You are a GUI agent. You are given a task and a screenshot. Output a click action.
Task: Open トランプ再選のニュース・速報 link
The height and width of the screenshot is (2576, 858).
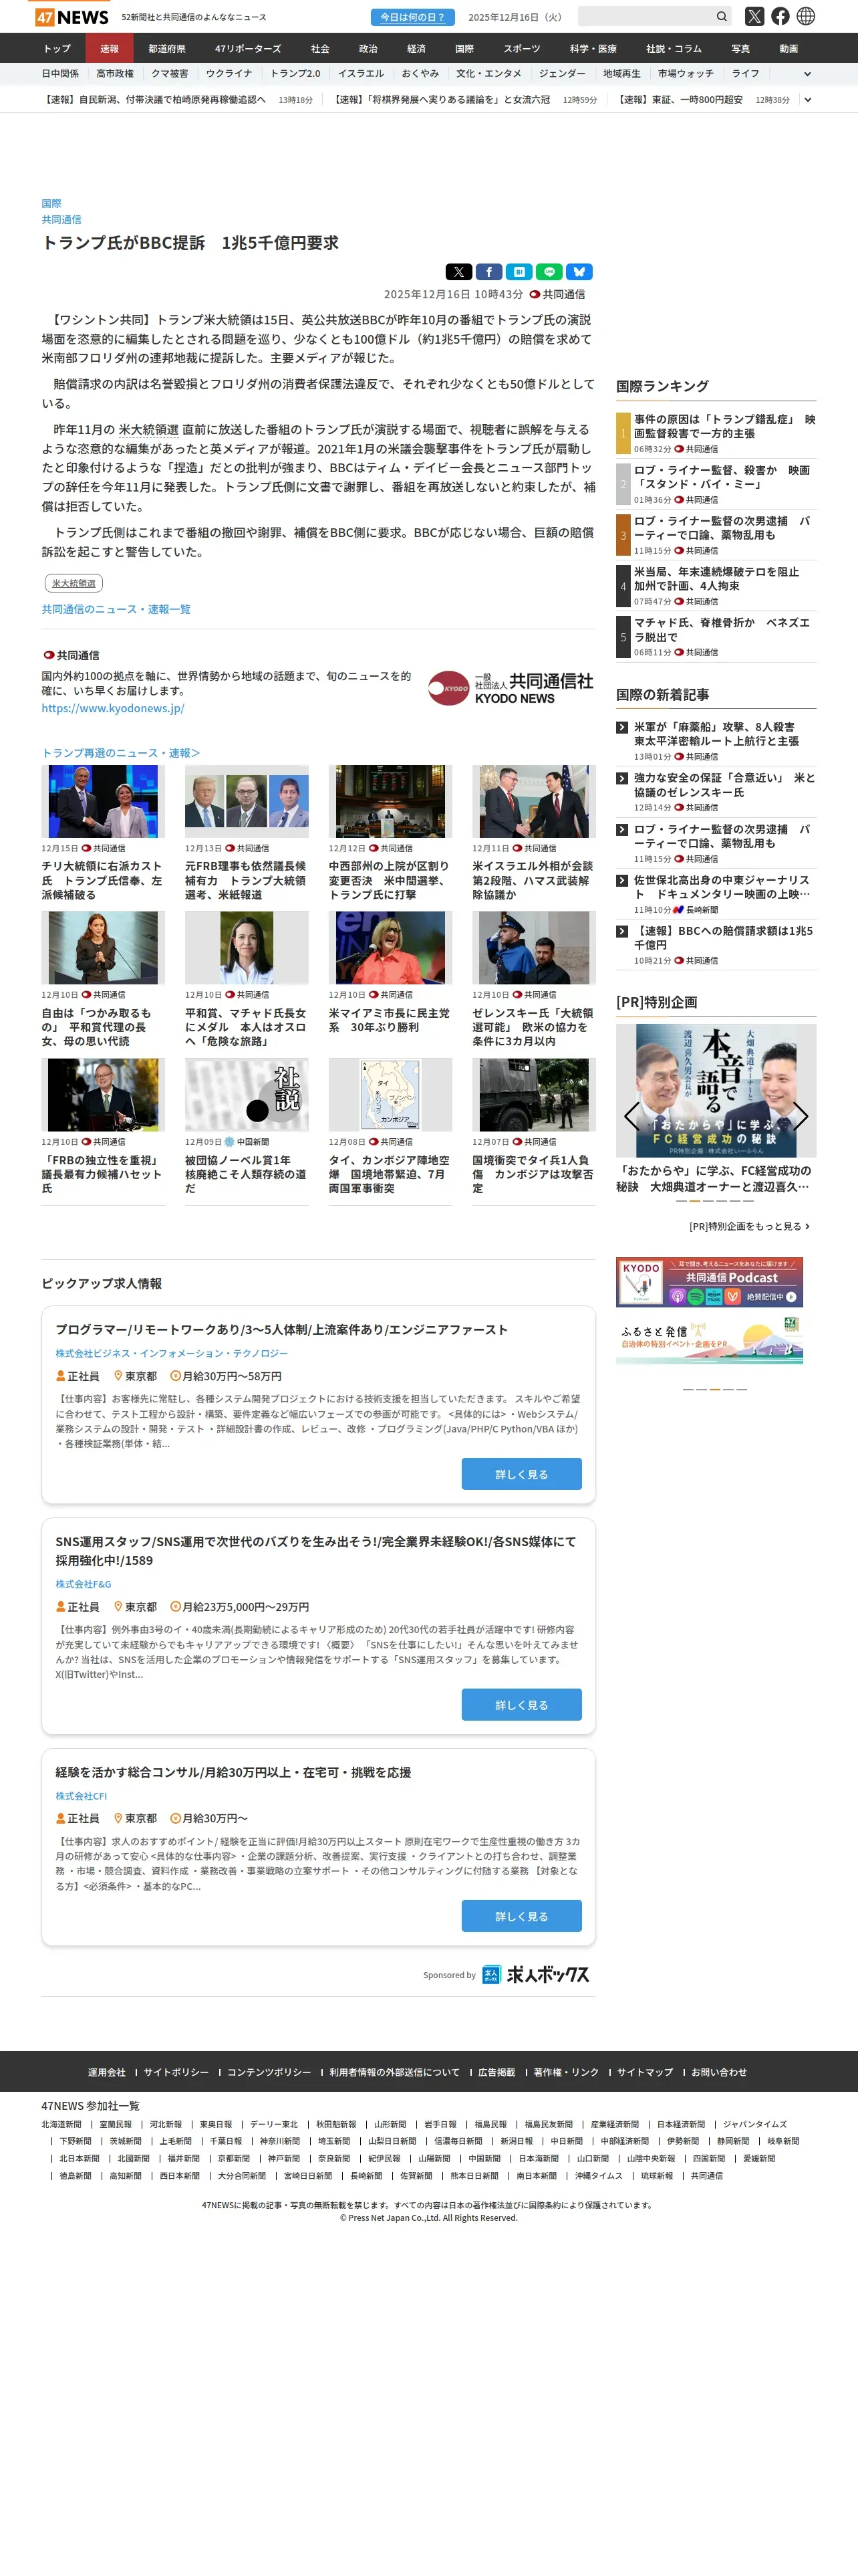[121, 753]
